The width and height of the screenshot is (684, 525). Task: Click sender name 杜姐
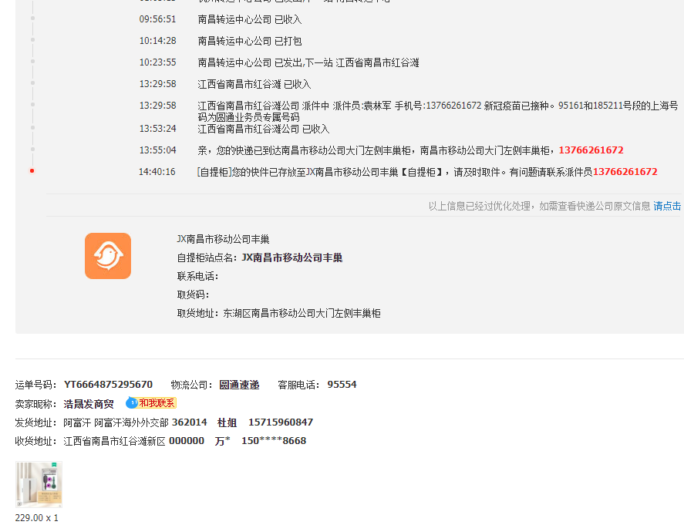pyautogui.click(x=227, y=423)
